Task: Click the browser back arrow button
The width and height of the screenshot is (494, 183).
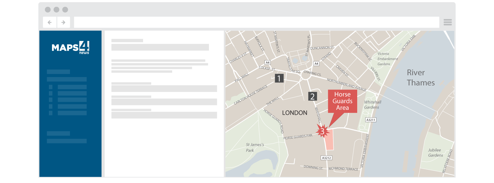Action: pos(50,22)
